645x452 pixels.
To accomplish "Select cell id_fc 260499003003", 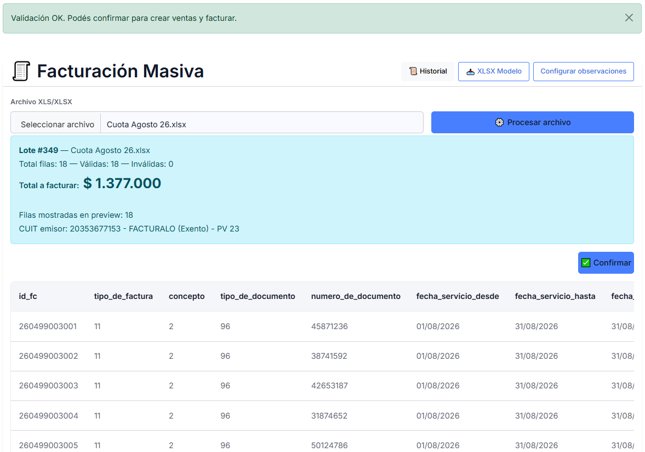I will [x=49, y=386].
